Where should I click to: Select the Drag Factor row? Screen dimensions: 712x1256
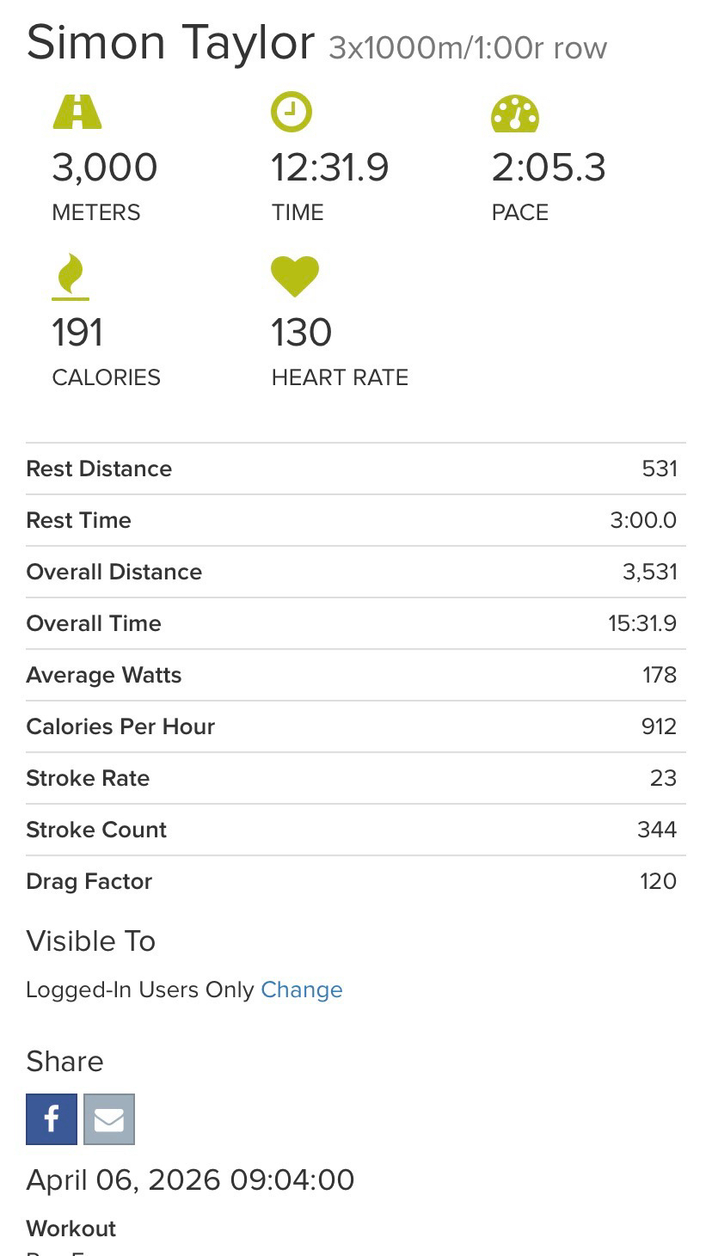pyautogui.click(x=356, y=881)
